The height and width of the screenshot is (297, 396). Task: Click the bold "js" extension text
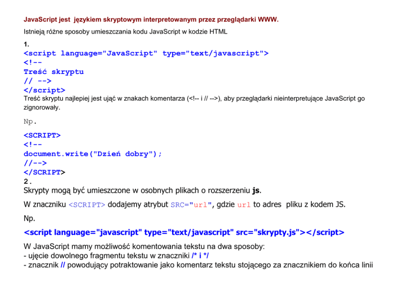[x=256, y=190]
